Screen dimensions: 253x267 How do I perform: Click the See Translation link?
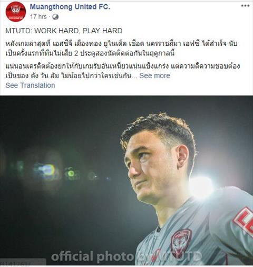30,85
